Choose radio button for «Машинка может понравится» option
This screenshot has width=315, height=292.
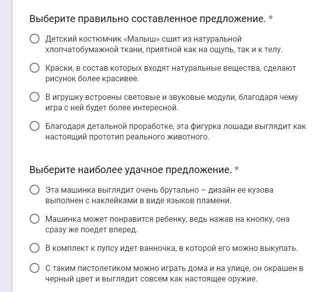click(35, 219)
